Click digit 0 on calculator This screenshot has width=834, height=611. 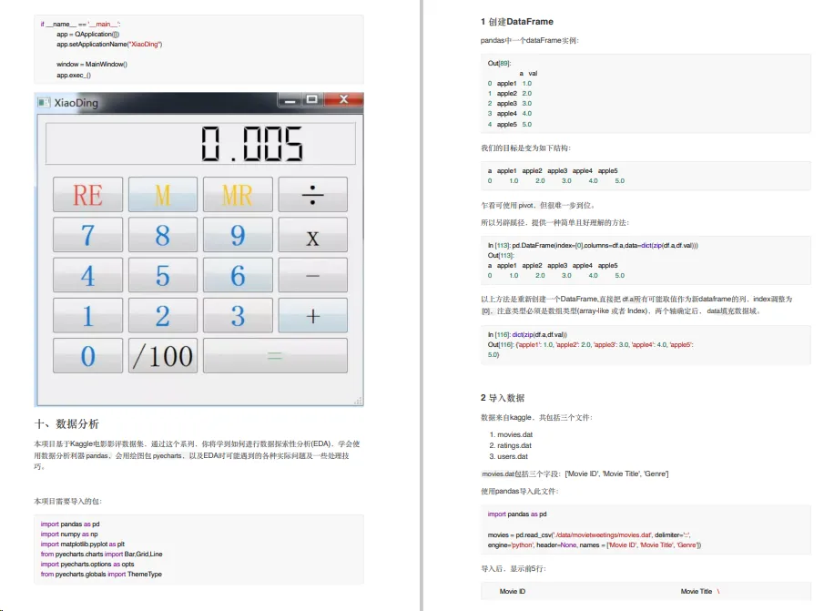(x=87, y=356)
